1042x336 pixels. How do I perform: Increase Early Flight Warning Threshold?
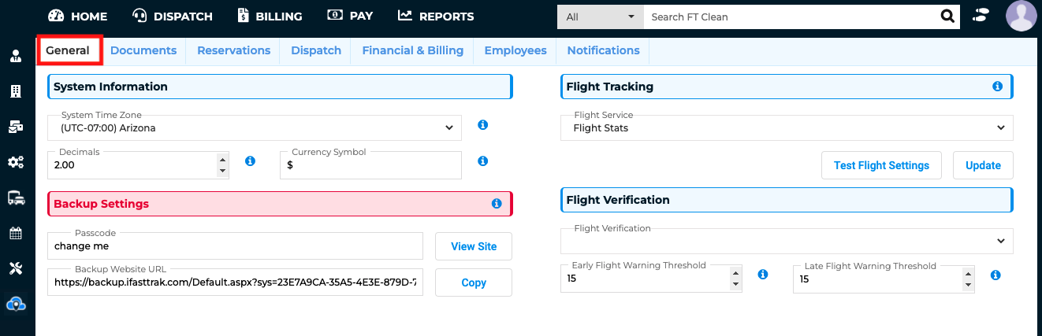[x=736, y=273]
